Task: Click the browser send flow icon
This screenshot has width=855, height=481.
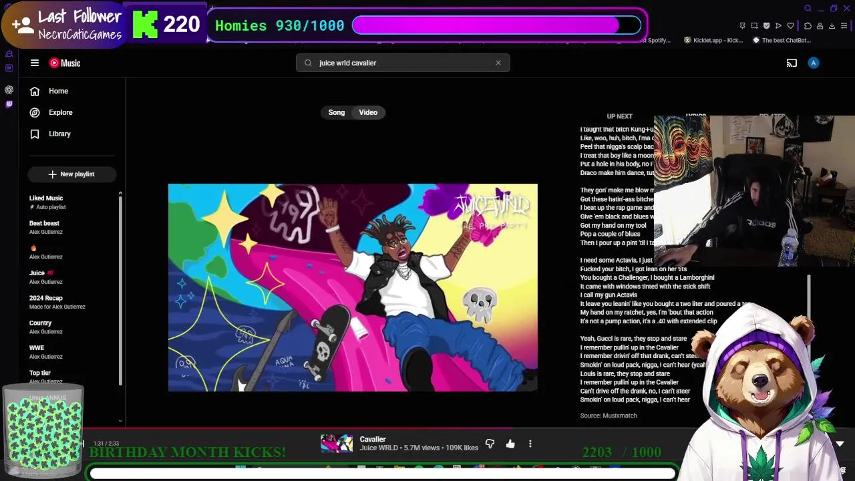Action: pos(778,26)
